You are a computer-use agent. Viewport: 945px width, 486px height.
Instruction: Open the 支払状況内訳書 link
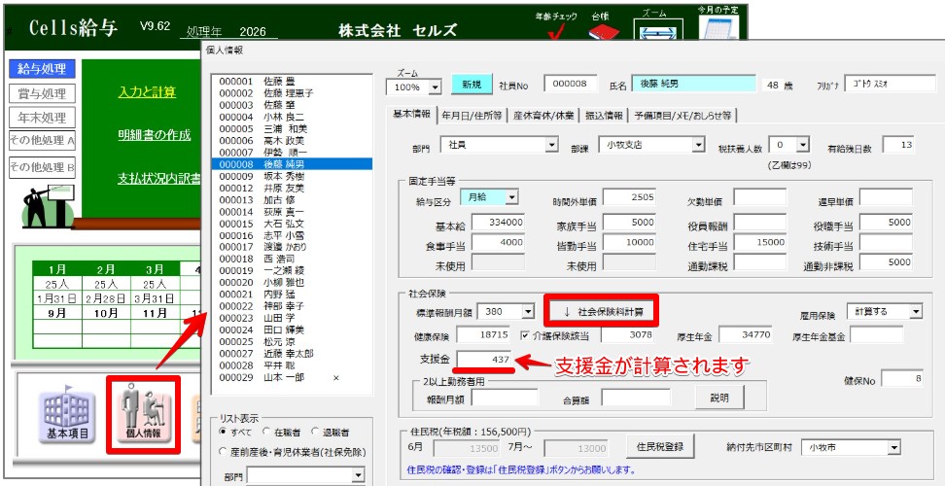(x=159, y=179)
